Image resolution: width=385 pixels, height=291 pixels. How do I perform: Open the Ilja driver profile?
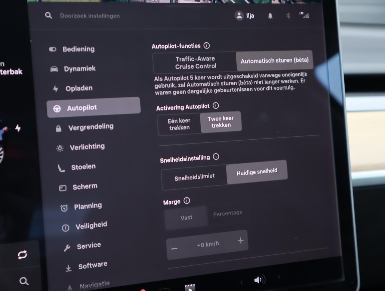point(245,16)
